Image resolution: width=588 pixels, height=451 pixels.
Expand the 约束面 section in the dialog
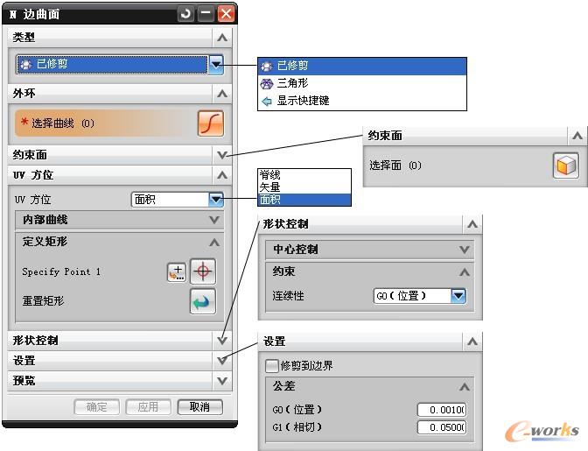(222, 155)
